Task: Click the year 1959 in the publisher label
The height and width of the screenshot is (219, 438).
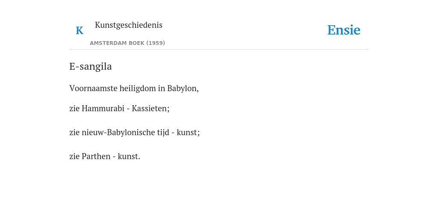Action: [156, 43]
